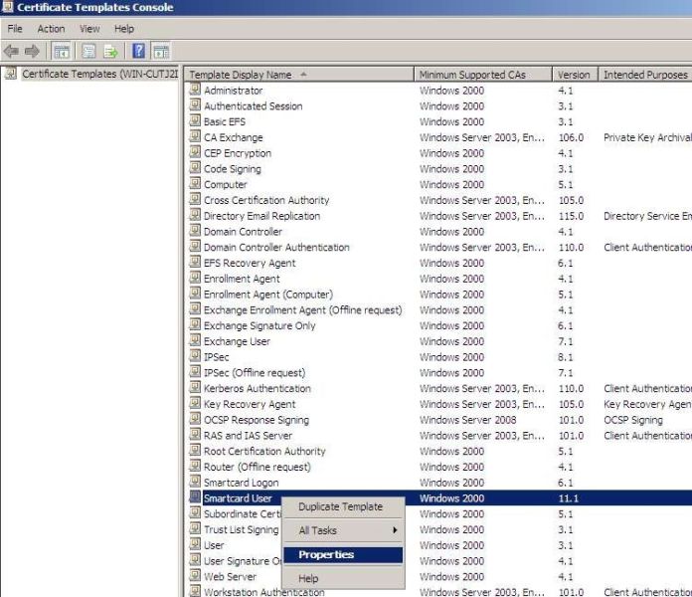Image resolution: width=692 pixels, height=597 pixels.
Task: Select RAS and IAS Server template
Action: pos(248,436)
